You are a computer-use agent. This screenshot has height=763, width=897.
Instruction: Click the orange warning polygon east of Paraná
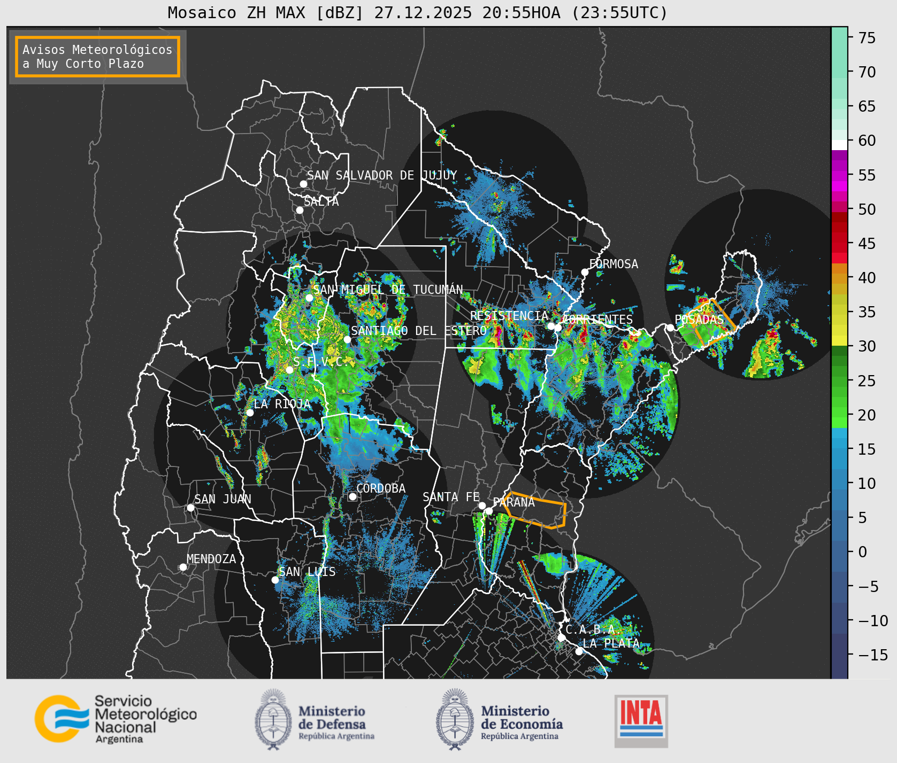tap(535, 510)
